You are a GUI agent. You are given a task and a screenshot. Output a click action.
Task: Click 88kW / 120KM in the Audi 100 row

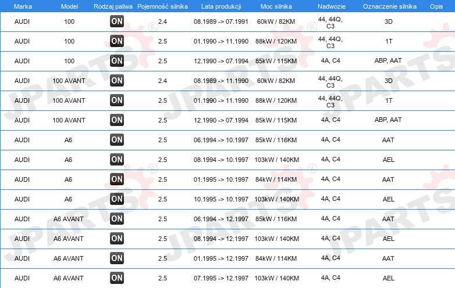(x=276, y=41)
